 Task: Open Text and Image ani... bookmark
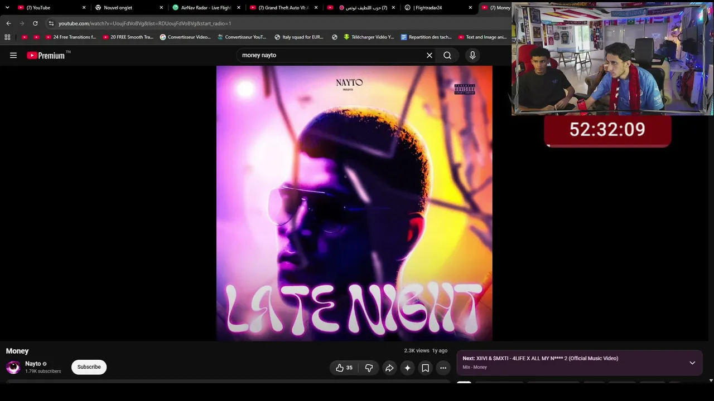483,37
